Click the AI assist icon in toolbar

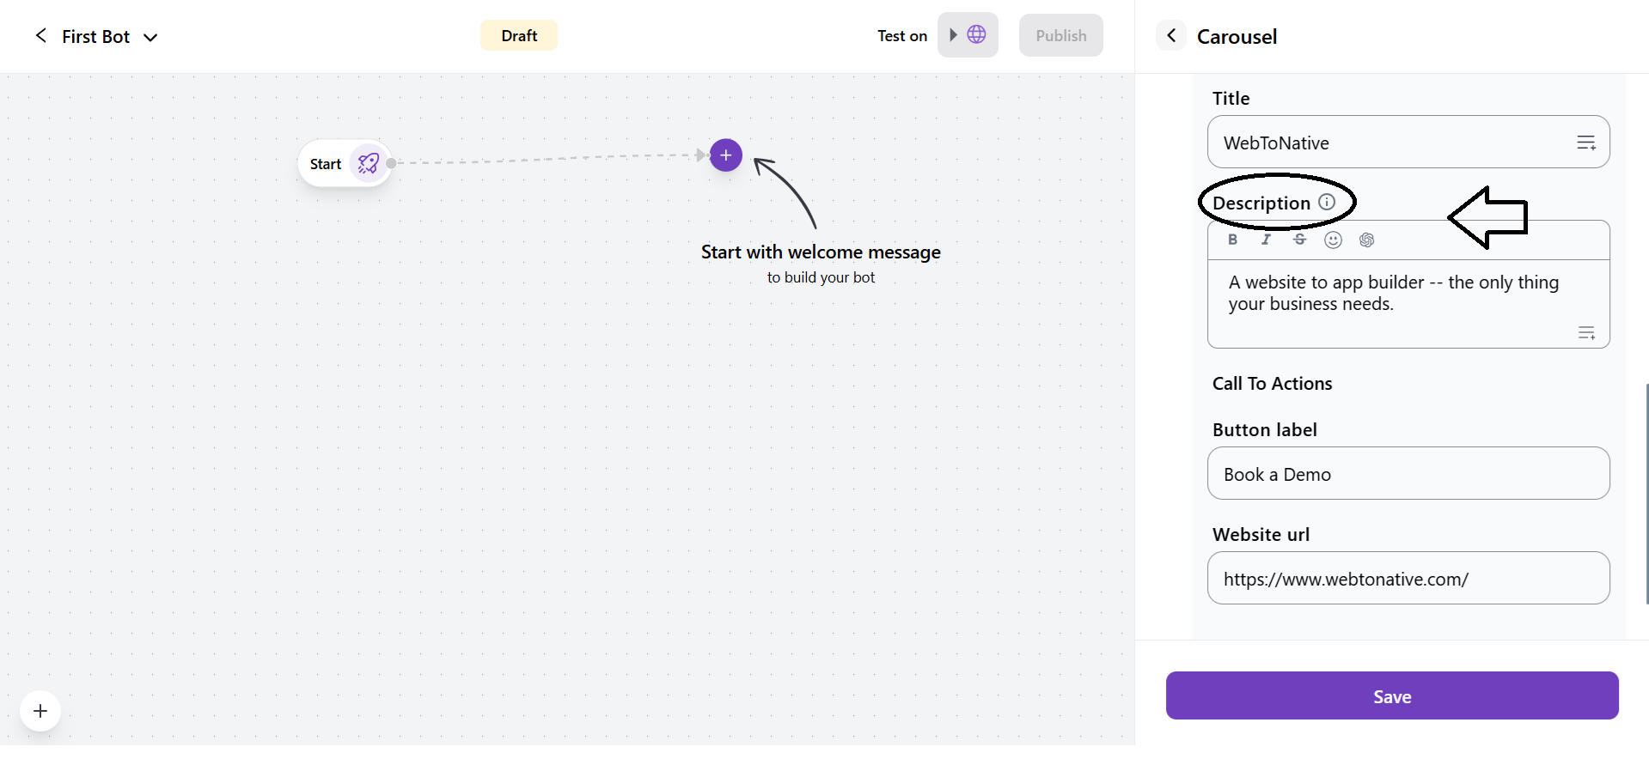click(1366, 240)
